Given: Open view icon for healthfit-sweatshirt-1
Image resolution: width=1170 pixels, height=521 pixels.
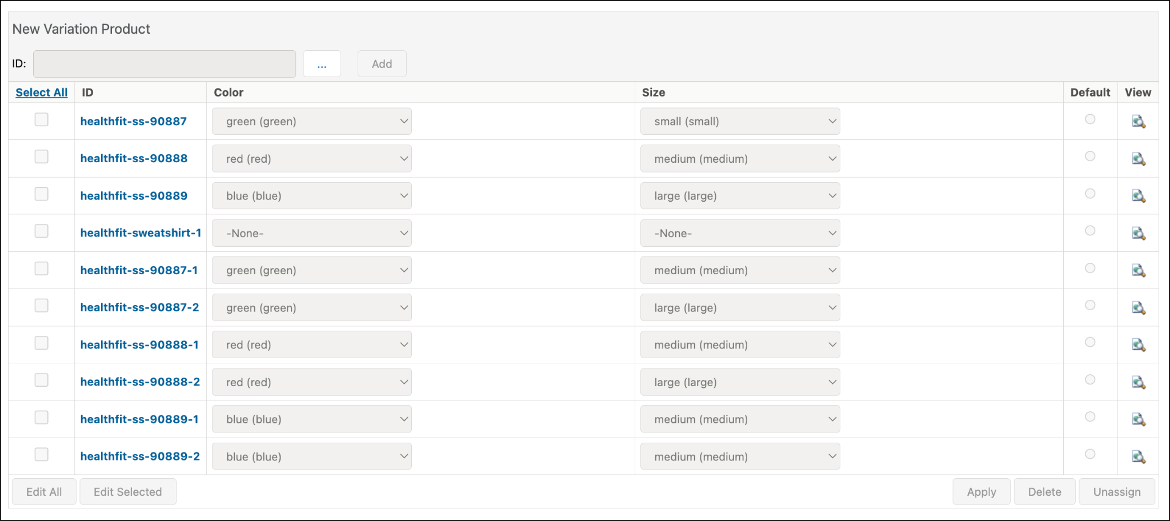Looking at the screenshot, I should click(x=1139, y=233).
